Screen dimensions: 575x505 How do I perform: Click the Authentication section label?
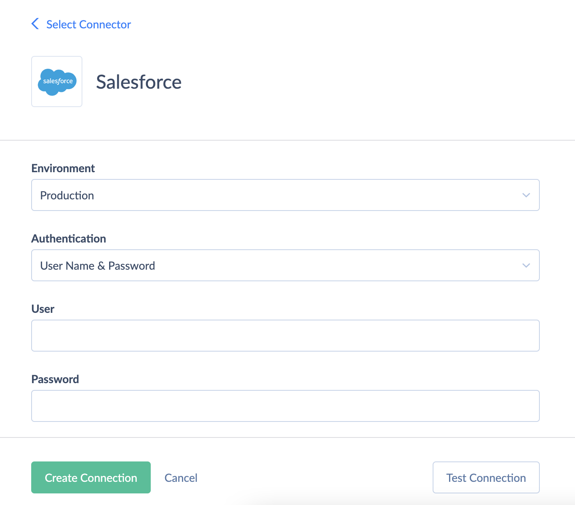tap(68, 239)
